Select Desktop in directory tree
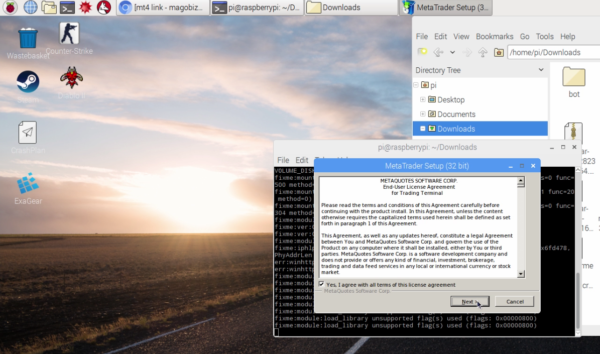Screen dimensions: 600x354 451,99
